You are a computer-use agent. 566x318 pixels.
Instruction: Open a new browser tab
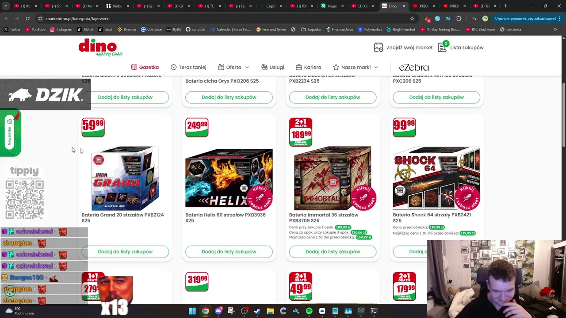[x=505, y=6]
